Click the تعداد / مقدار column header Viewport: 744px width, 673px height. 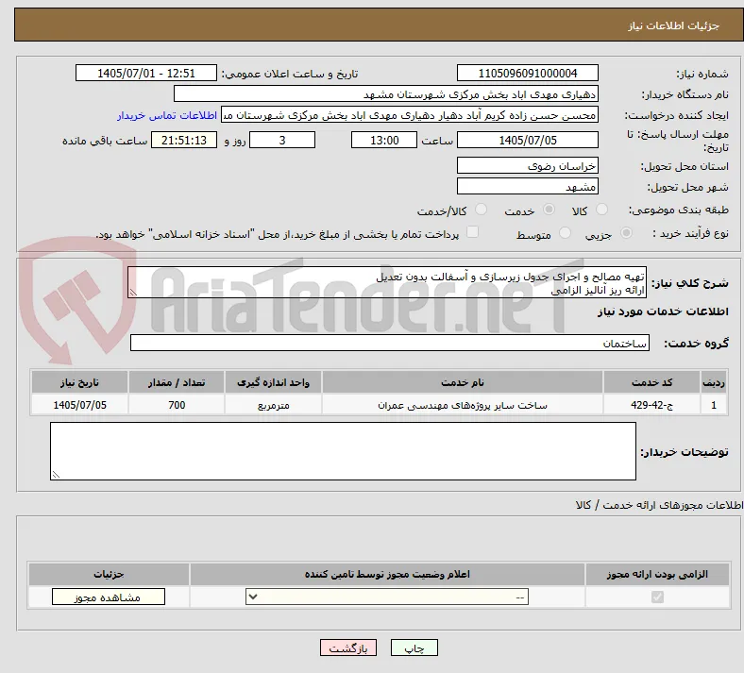176,382
